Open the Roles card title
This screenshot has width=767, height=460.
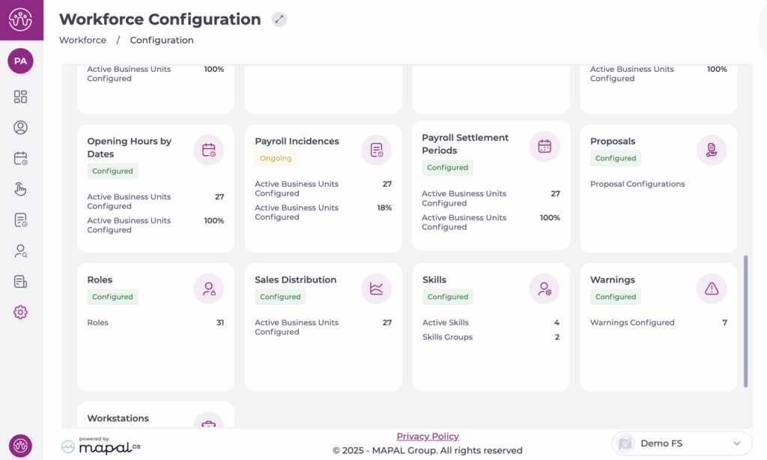pyautogui.click(x=100, y=279)
